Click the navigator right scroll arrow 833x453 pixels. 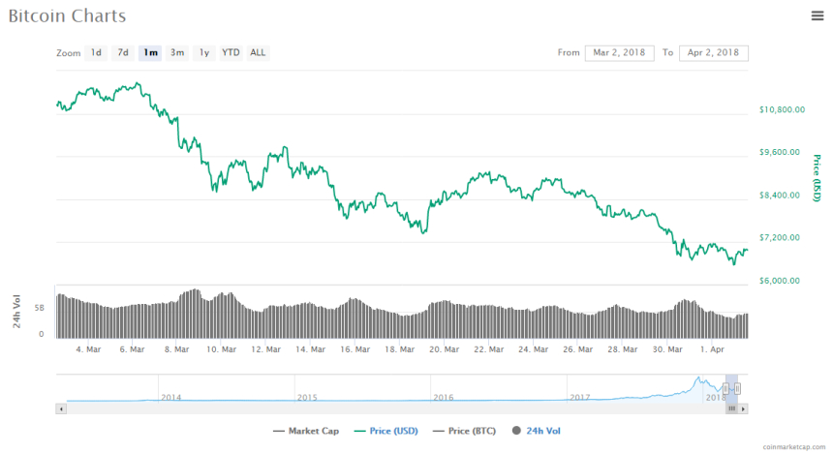745,409
